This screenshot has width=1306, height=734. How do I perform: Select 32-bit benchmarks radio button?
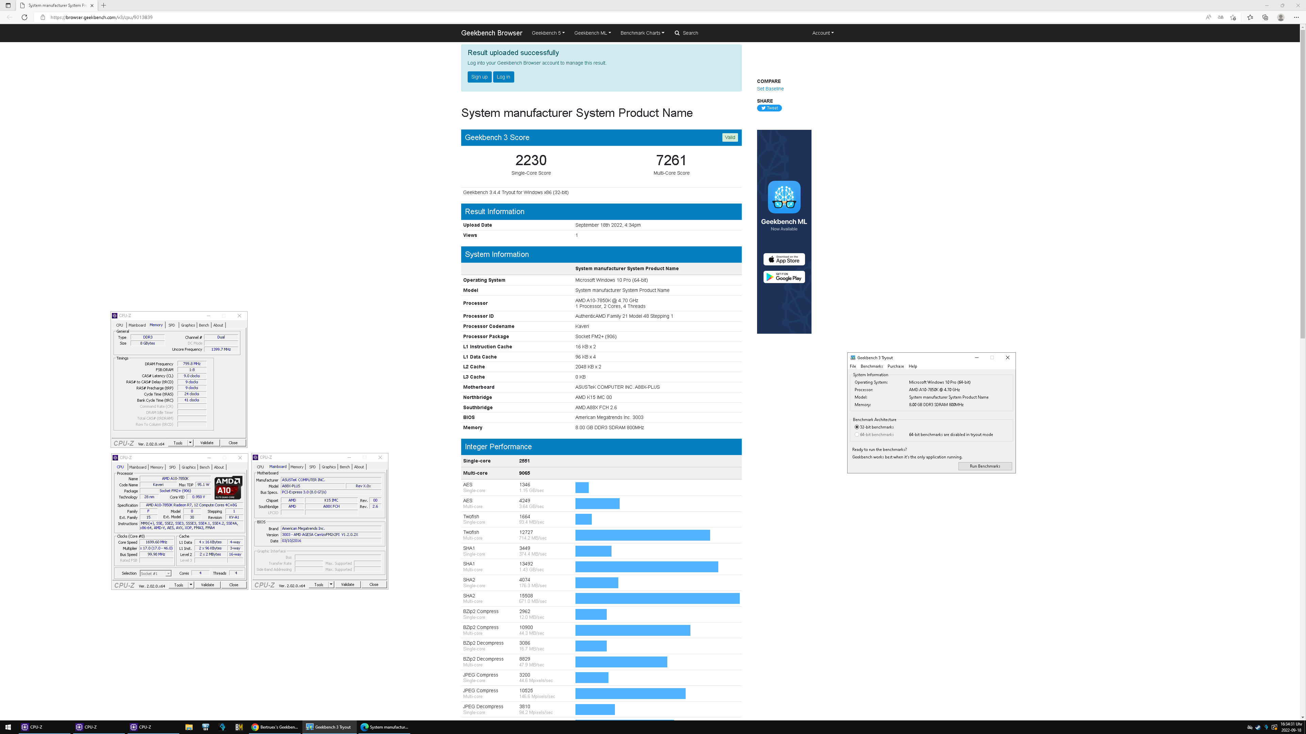(857, 427)
